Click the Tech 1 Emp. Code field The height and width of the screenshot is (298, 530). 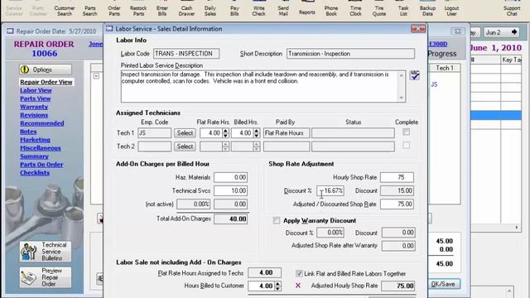click(155, 132)
